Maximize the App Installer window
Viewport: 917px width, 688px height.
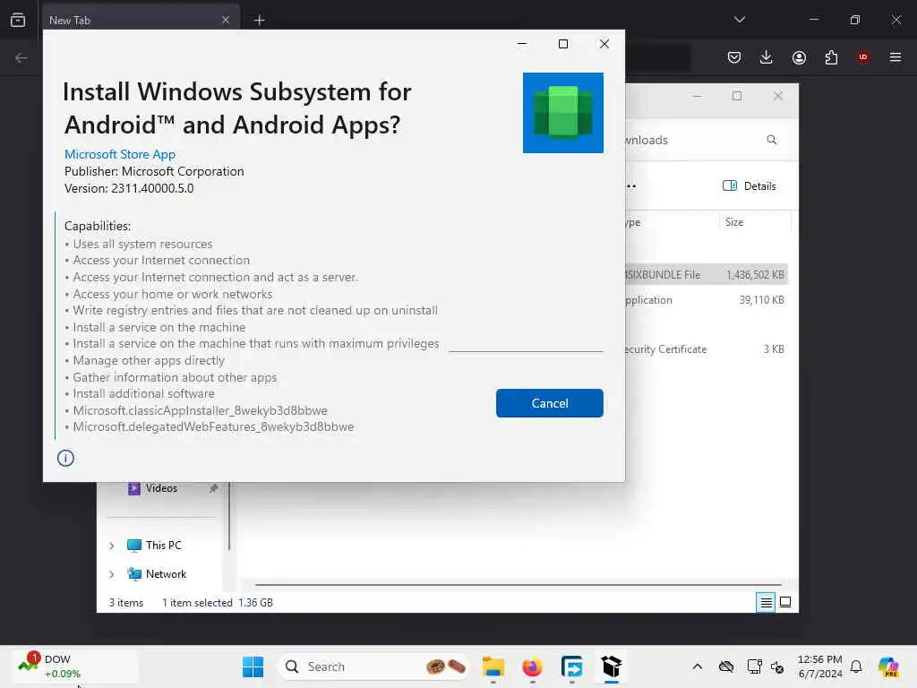[x=562, y=44]
